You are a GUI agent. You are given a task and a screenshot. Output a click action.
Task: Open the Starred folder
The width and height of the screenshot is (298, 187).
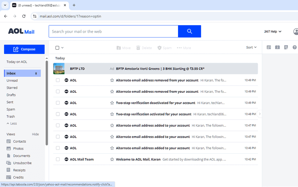point(12,88)
